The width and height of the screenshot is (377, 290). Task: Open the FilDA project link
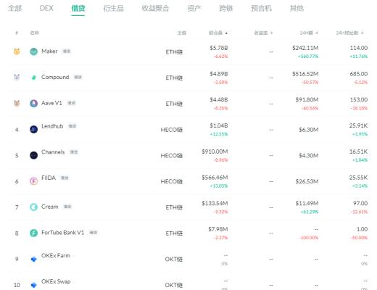point(49,178)
